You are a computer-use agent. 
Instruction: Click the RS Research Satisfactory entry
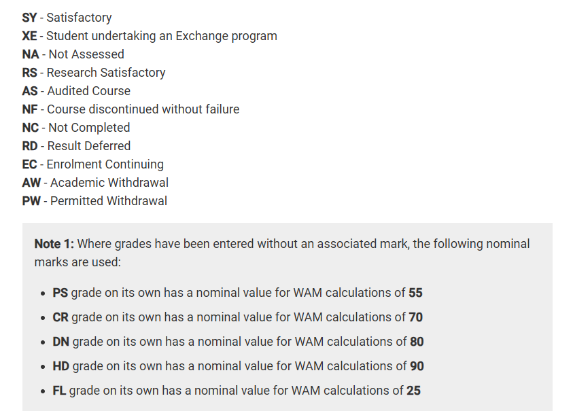(93, 73)
